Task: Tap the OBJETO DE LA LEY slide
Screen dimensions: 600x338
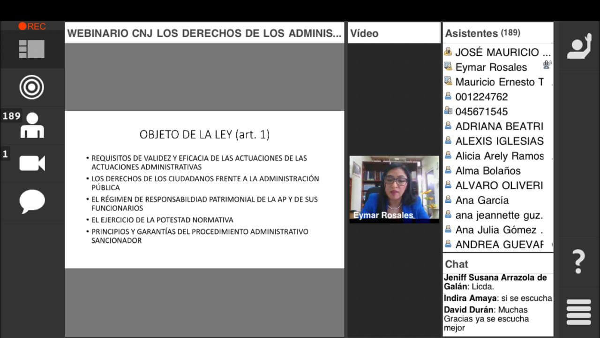Action: [x=204, y=190]
